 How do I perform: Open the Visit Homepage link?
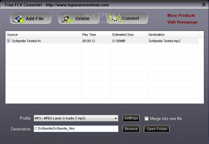[182, 22]
